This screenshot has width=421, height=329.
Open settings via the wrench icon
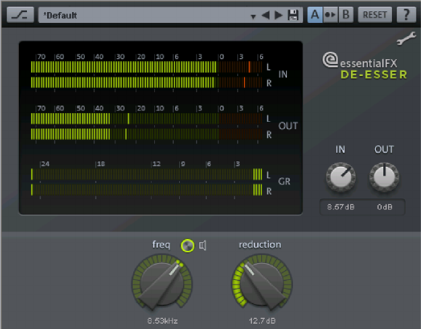coord(406,38)
